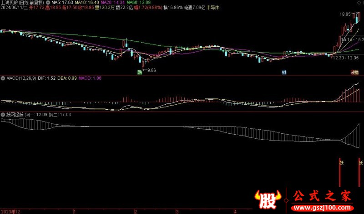Click the opening price 开17.73
Viewport: 364px width, 214px height.
pos(37,8)
